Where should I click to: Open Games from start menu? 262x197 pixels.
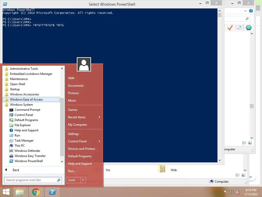point(72,110)
